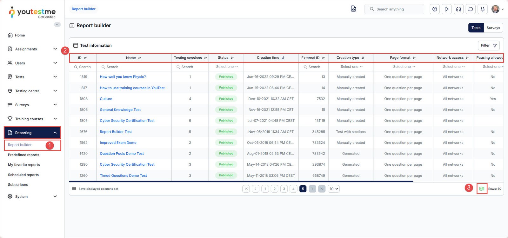This screenshot has height=238, width=508.
Task: Collapse the sidebar with double-chevron icon
Action: click(x=57, y=24)
